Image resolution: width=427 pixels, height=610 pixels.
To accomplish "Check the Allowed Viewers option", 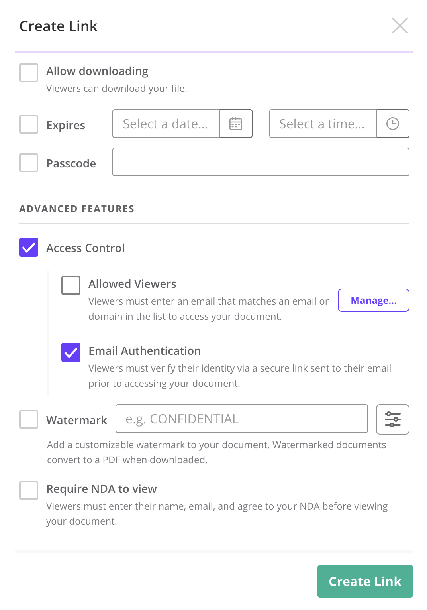I will click(x=71, y=285).
